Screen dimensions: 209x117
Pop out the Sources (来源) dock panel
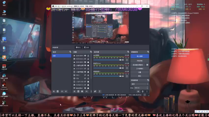[91, 52]
